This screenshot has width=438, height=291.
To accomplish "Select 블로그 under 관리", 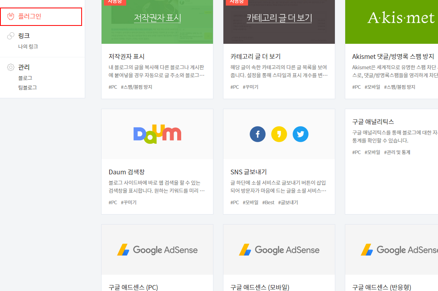I will (x=25, y=78).
